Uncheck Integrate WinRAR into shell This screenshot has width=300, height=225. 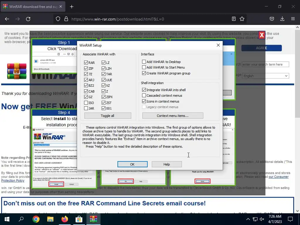(144, 90)
